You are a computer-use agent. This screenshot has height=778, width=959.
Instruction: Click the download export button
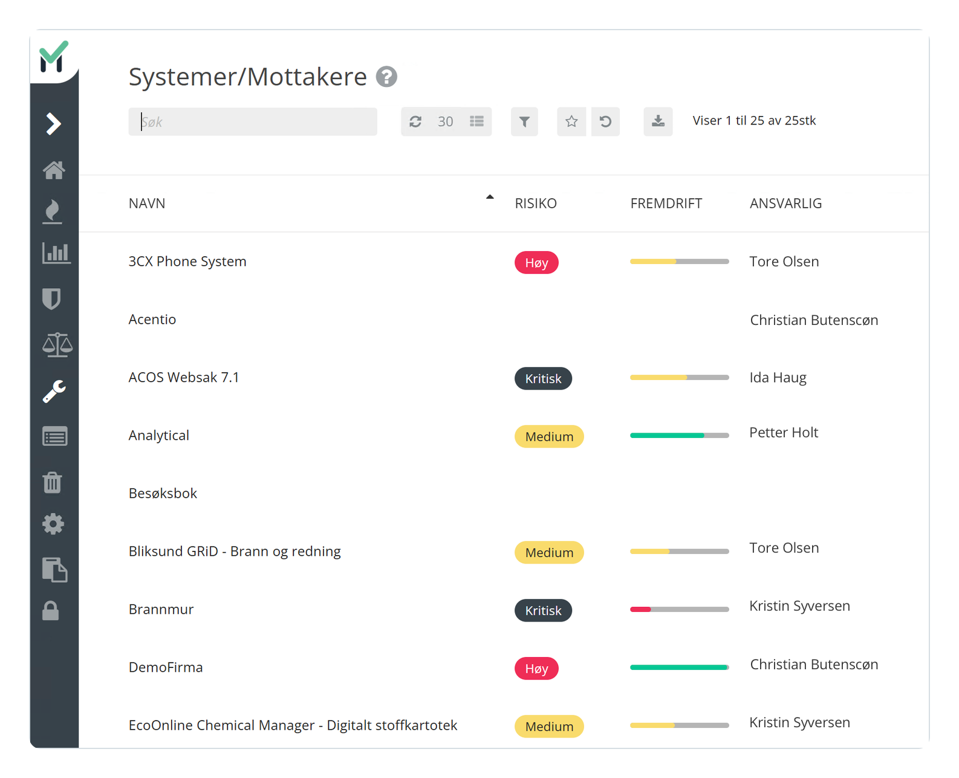(658, 121)
